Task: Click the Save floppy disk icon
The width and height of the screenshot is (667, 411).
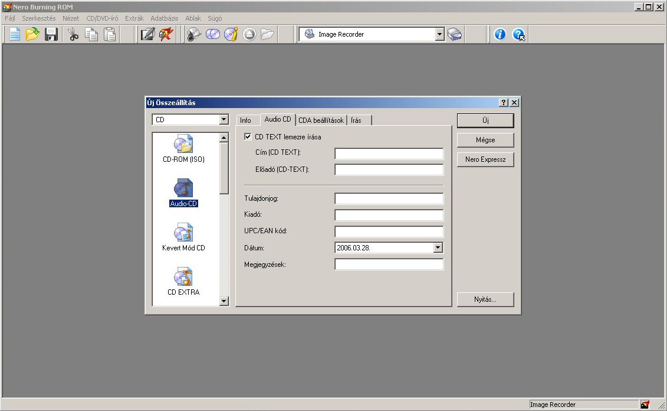Action: [51, 34]
